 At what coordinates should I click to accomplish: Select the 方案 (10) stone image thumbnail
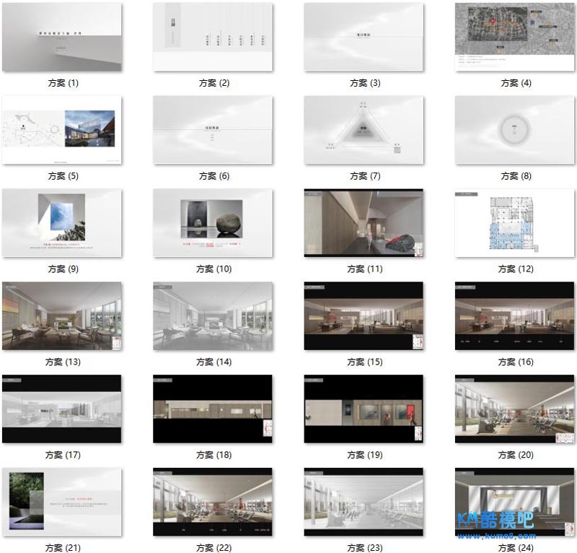click(213, 224)
